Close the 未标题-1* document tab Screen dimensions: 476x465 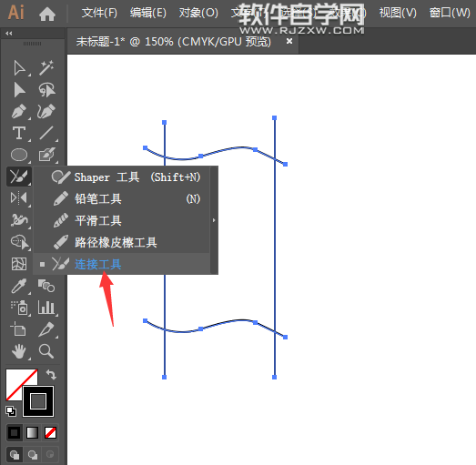(x=289, y=41)
